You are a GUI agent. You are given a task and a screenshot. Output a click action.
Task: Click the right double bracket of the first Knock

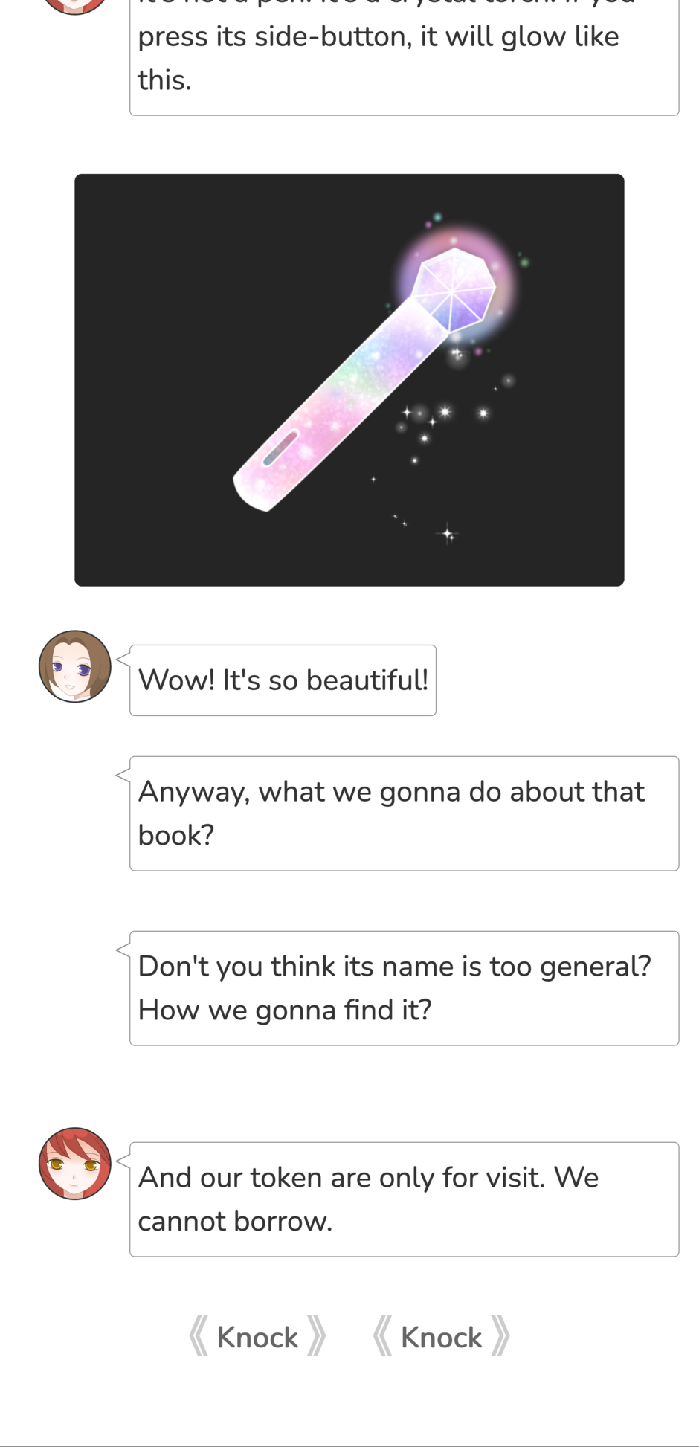317,1336
